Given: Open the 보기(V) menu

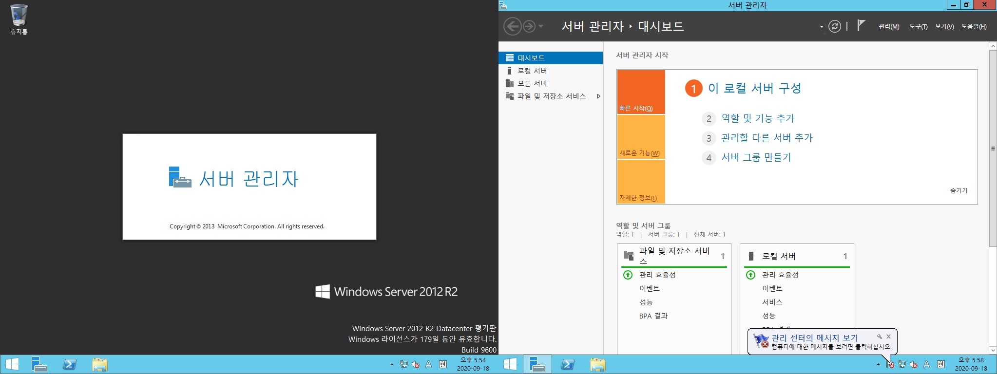Looking at the screenshot, I should click(x=944, y=26).
